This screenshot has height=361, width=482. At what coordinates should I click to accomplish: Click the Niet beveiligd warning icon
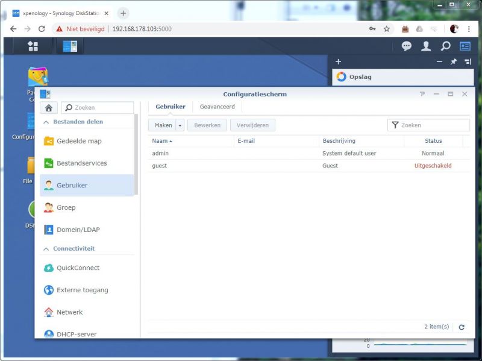point(59,29)
